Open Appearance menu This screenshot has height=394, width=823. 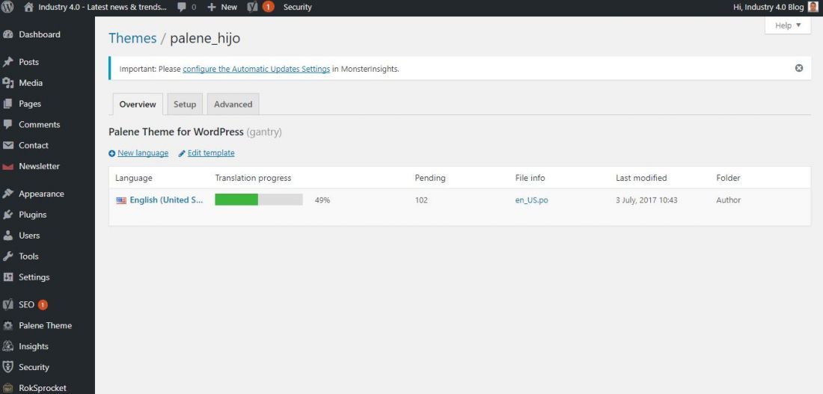pos(41,194)
